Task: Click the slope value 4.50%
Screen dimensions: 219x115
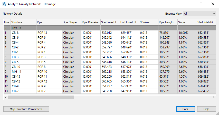Action: 187,77
